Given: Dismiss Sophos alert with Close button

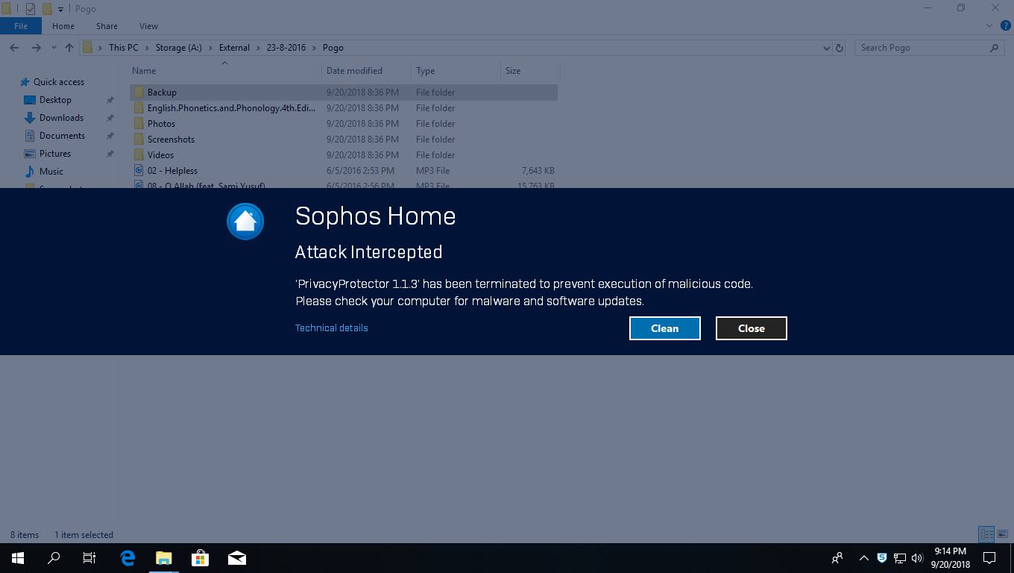Looking at the screenshot, I should [752, 328].
